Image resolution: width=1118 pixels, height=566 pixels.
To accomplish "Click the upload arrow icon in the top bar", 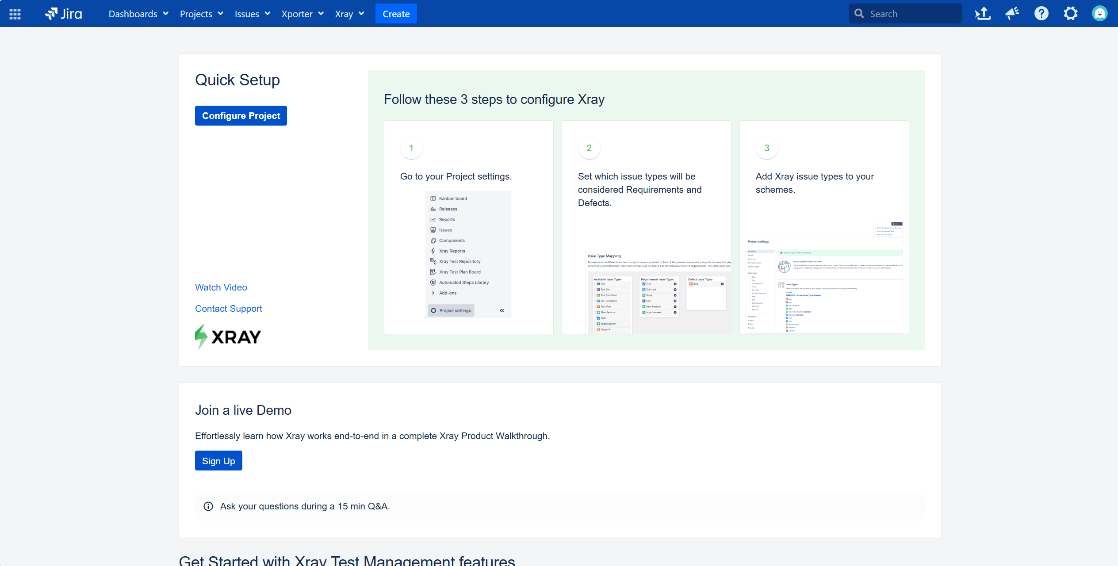I will pos(983,14).
